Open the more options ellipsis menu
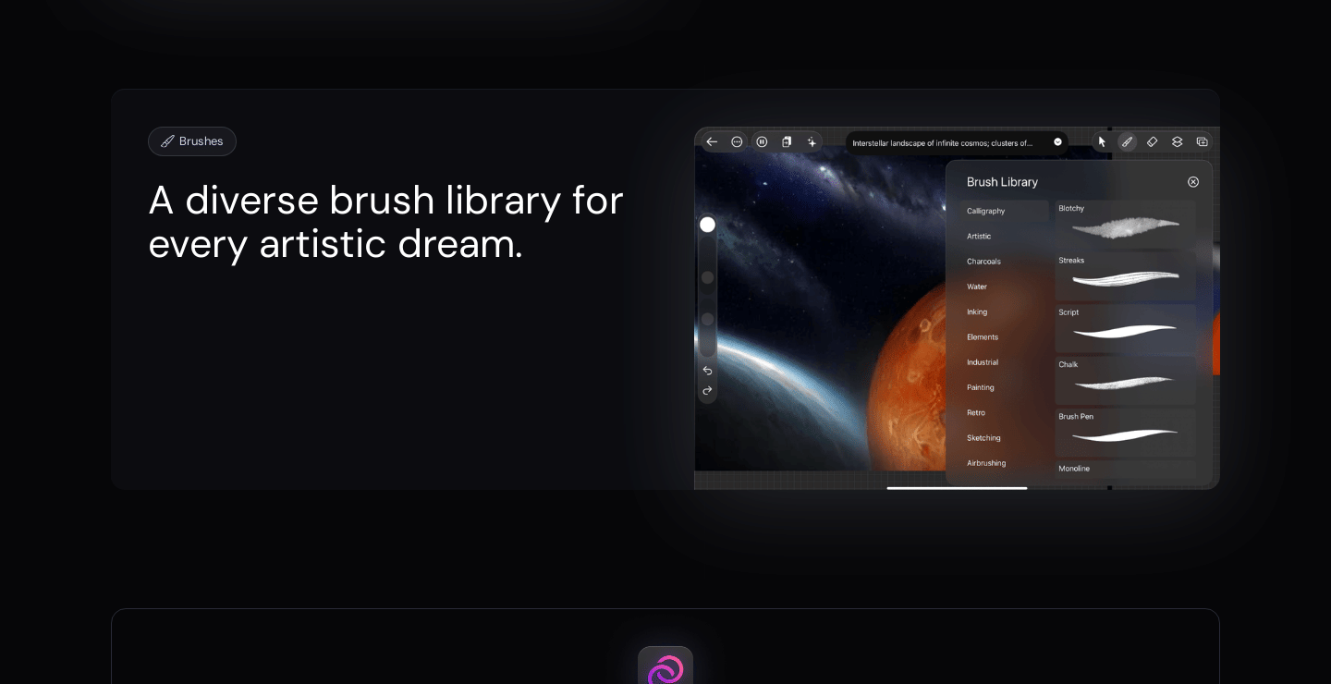 737,141
